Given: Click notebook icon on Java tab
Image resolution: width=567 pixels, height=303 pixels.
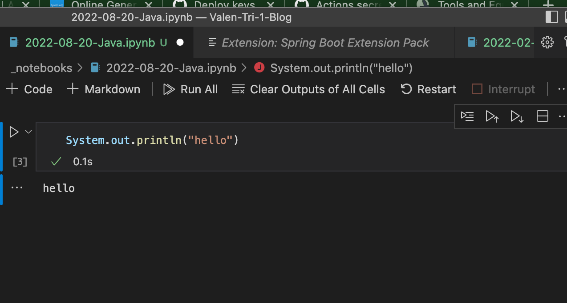Looking at the screenshot, I should tap(14, 43).
